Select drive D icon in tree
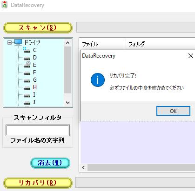This screenshot has width=195, height=191. [x=27, y=59]
